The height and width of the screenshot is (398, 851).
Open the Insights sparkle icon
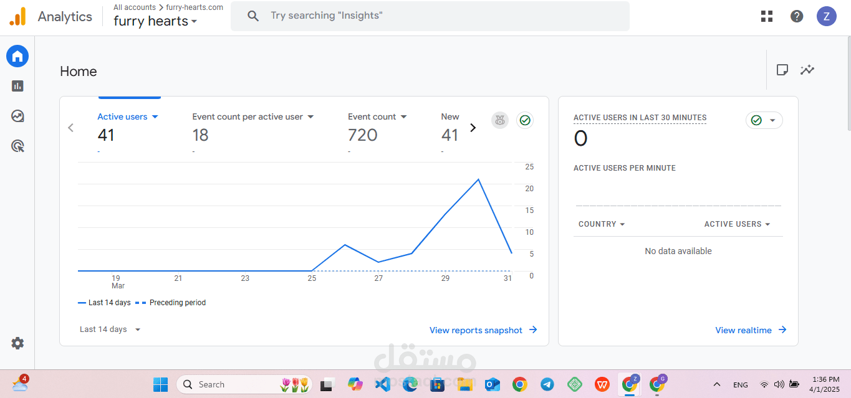[x=807, y=70]
